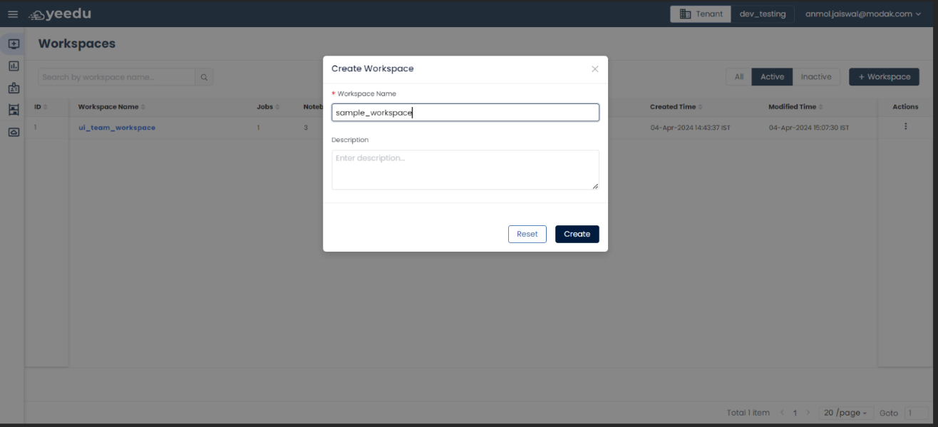
Task: Focus the Workspace Name input field
Action: (x=465, y=113)
